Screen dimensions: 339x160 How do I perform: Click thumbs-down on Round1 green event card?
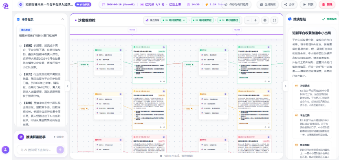pos(164,81)
